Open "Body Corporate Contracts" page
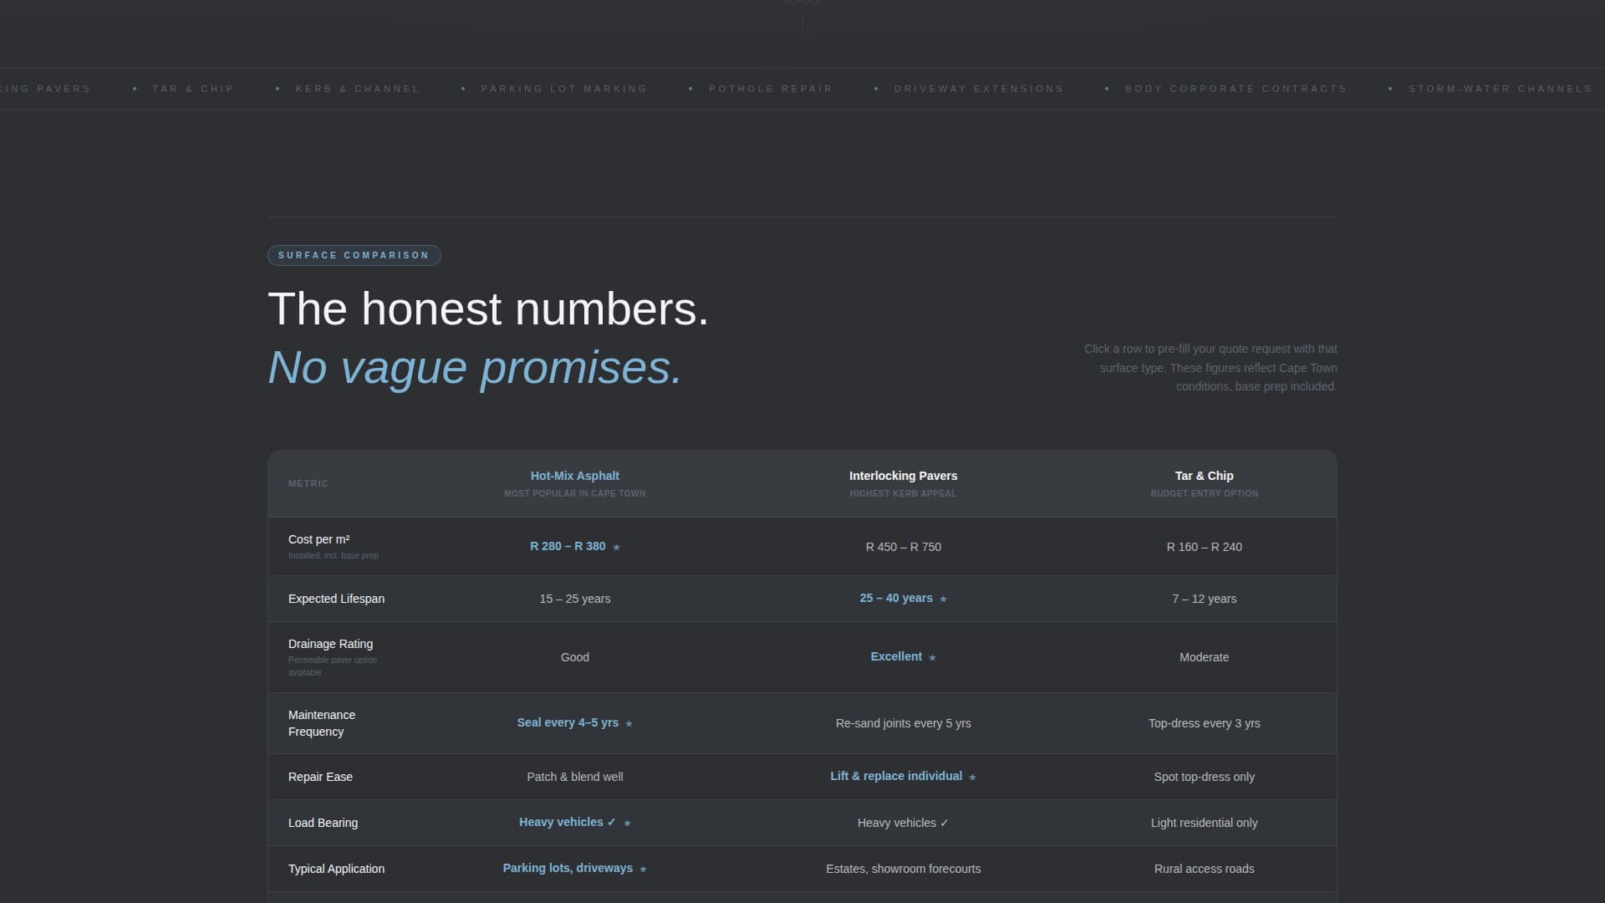This screenshot has width=1605, height=903. tap(1236, 89)
